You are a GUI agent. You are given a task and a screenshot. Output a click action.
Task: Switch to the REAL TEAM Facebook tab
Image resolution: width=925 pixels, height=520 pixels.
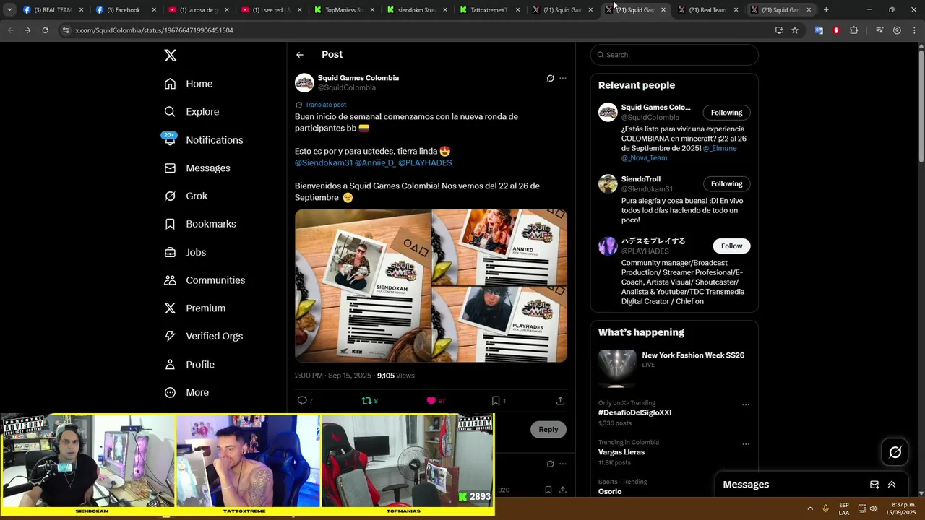(53, 10)
